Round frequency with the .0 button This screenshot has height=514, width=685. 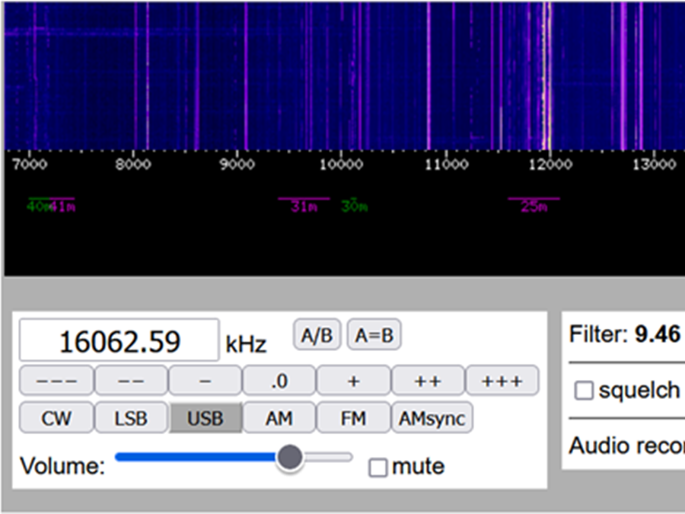[279, 380]
